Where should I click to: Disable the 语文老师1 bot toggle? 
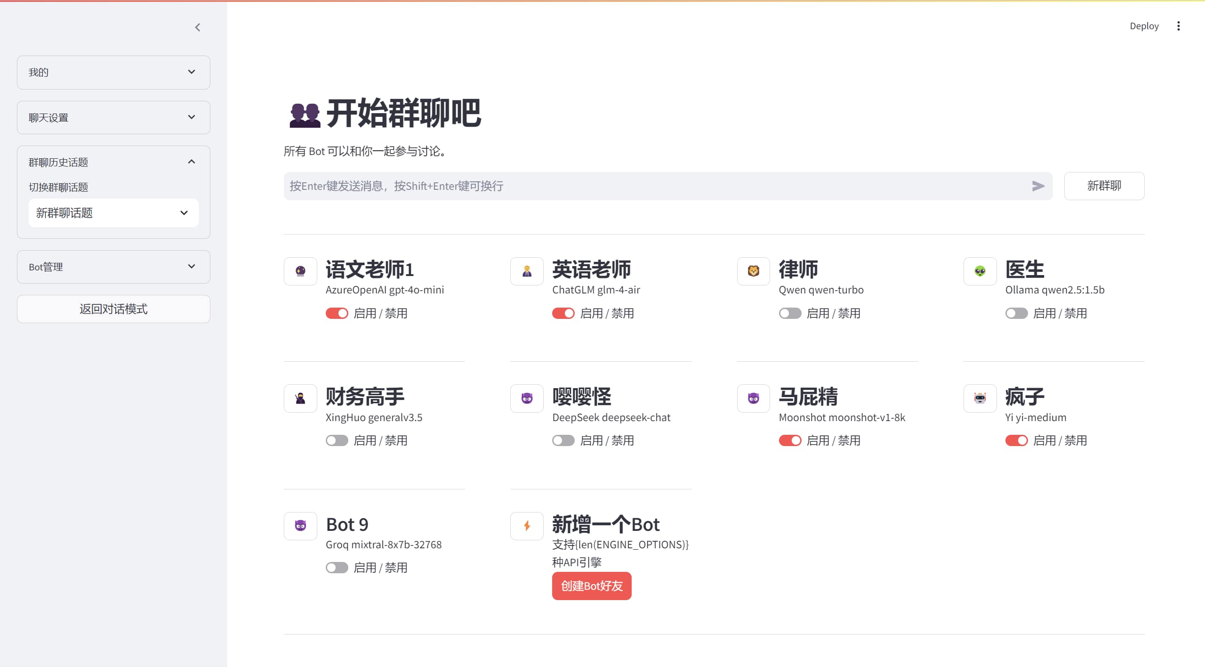click(337, 313)
